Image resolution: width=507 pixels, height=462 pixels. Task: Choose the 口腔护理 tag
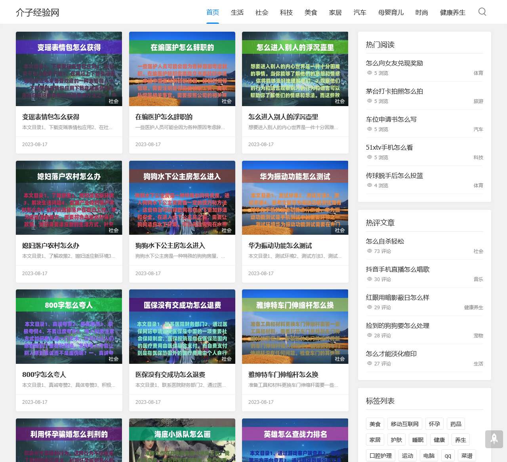point(381,456)
